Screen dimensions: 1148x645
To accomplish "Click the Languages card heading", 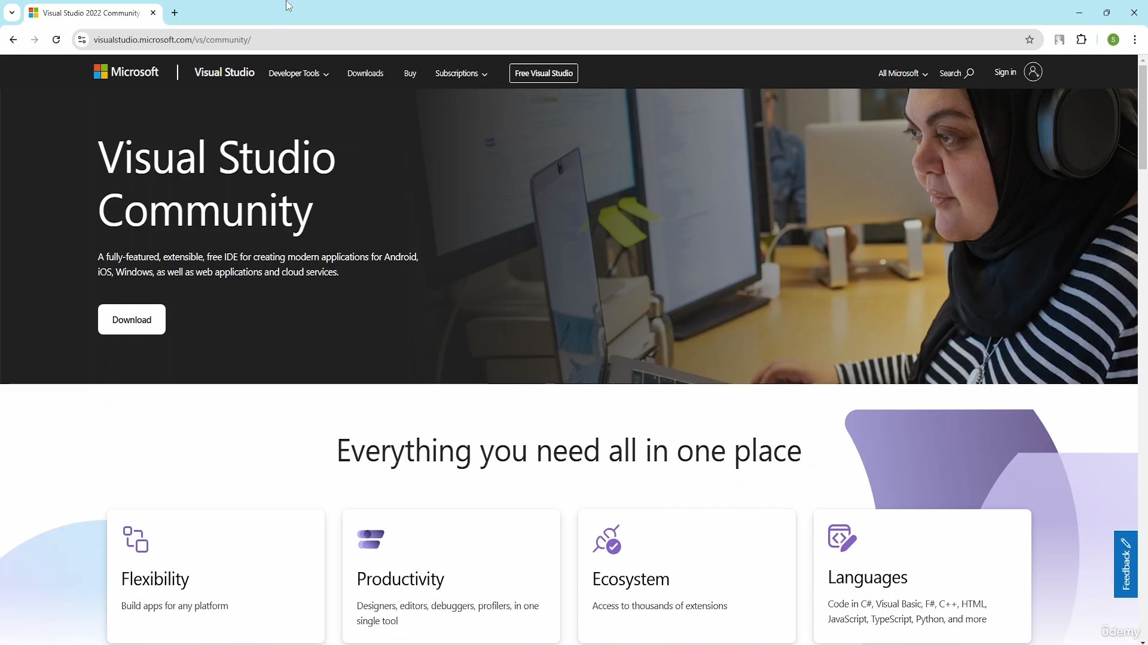I will [x=867, y=578].
